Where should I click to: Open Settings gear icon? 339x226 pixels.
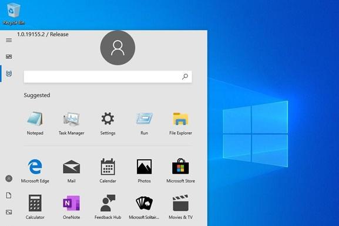click(108, 123)
